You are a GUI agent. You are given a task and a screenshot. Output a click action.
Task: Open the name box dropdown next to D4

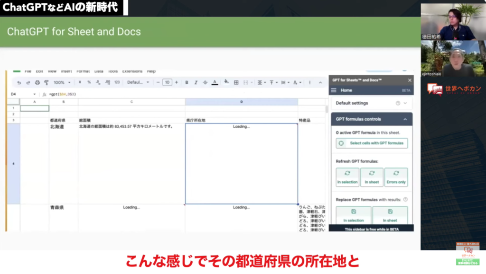click(34, 94)
